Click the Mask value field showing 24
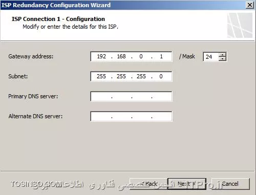256x195 pixels. click(211, 57)
